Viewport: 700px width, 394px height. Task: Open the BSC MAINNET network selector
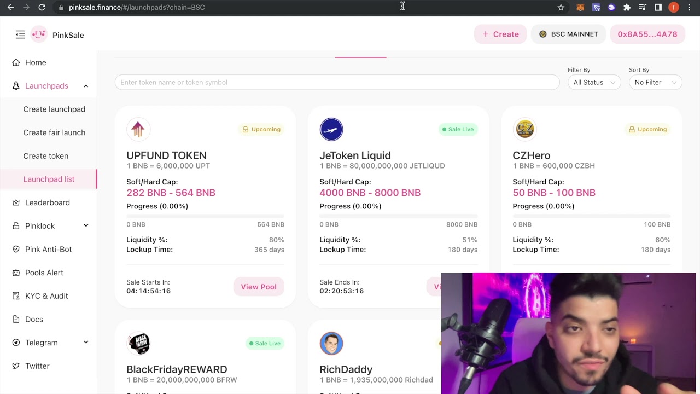(568, 34)
